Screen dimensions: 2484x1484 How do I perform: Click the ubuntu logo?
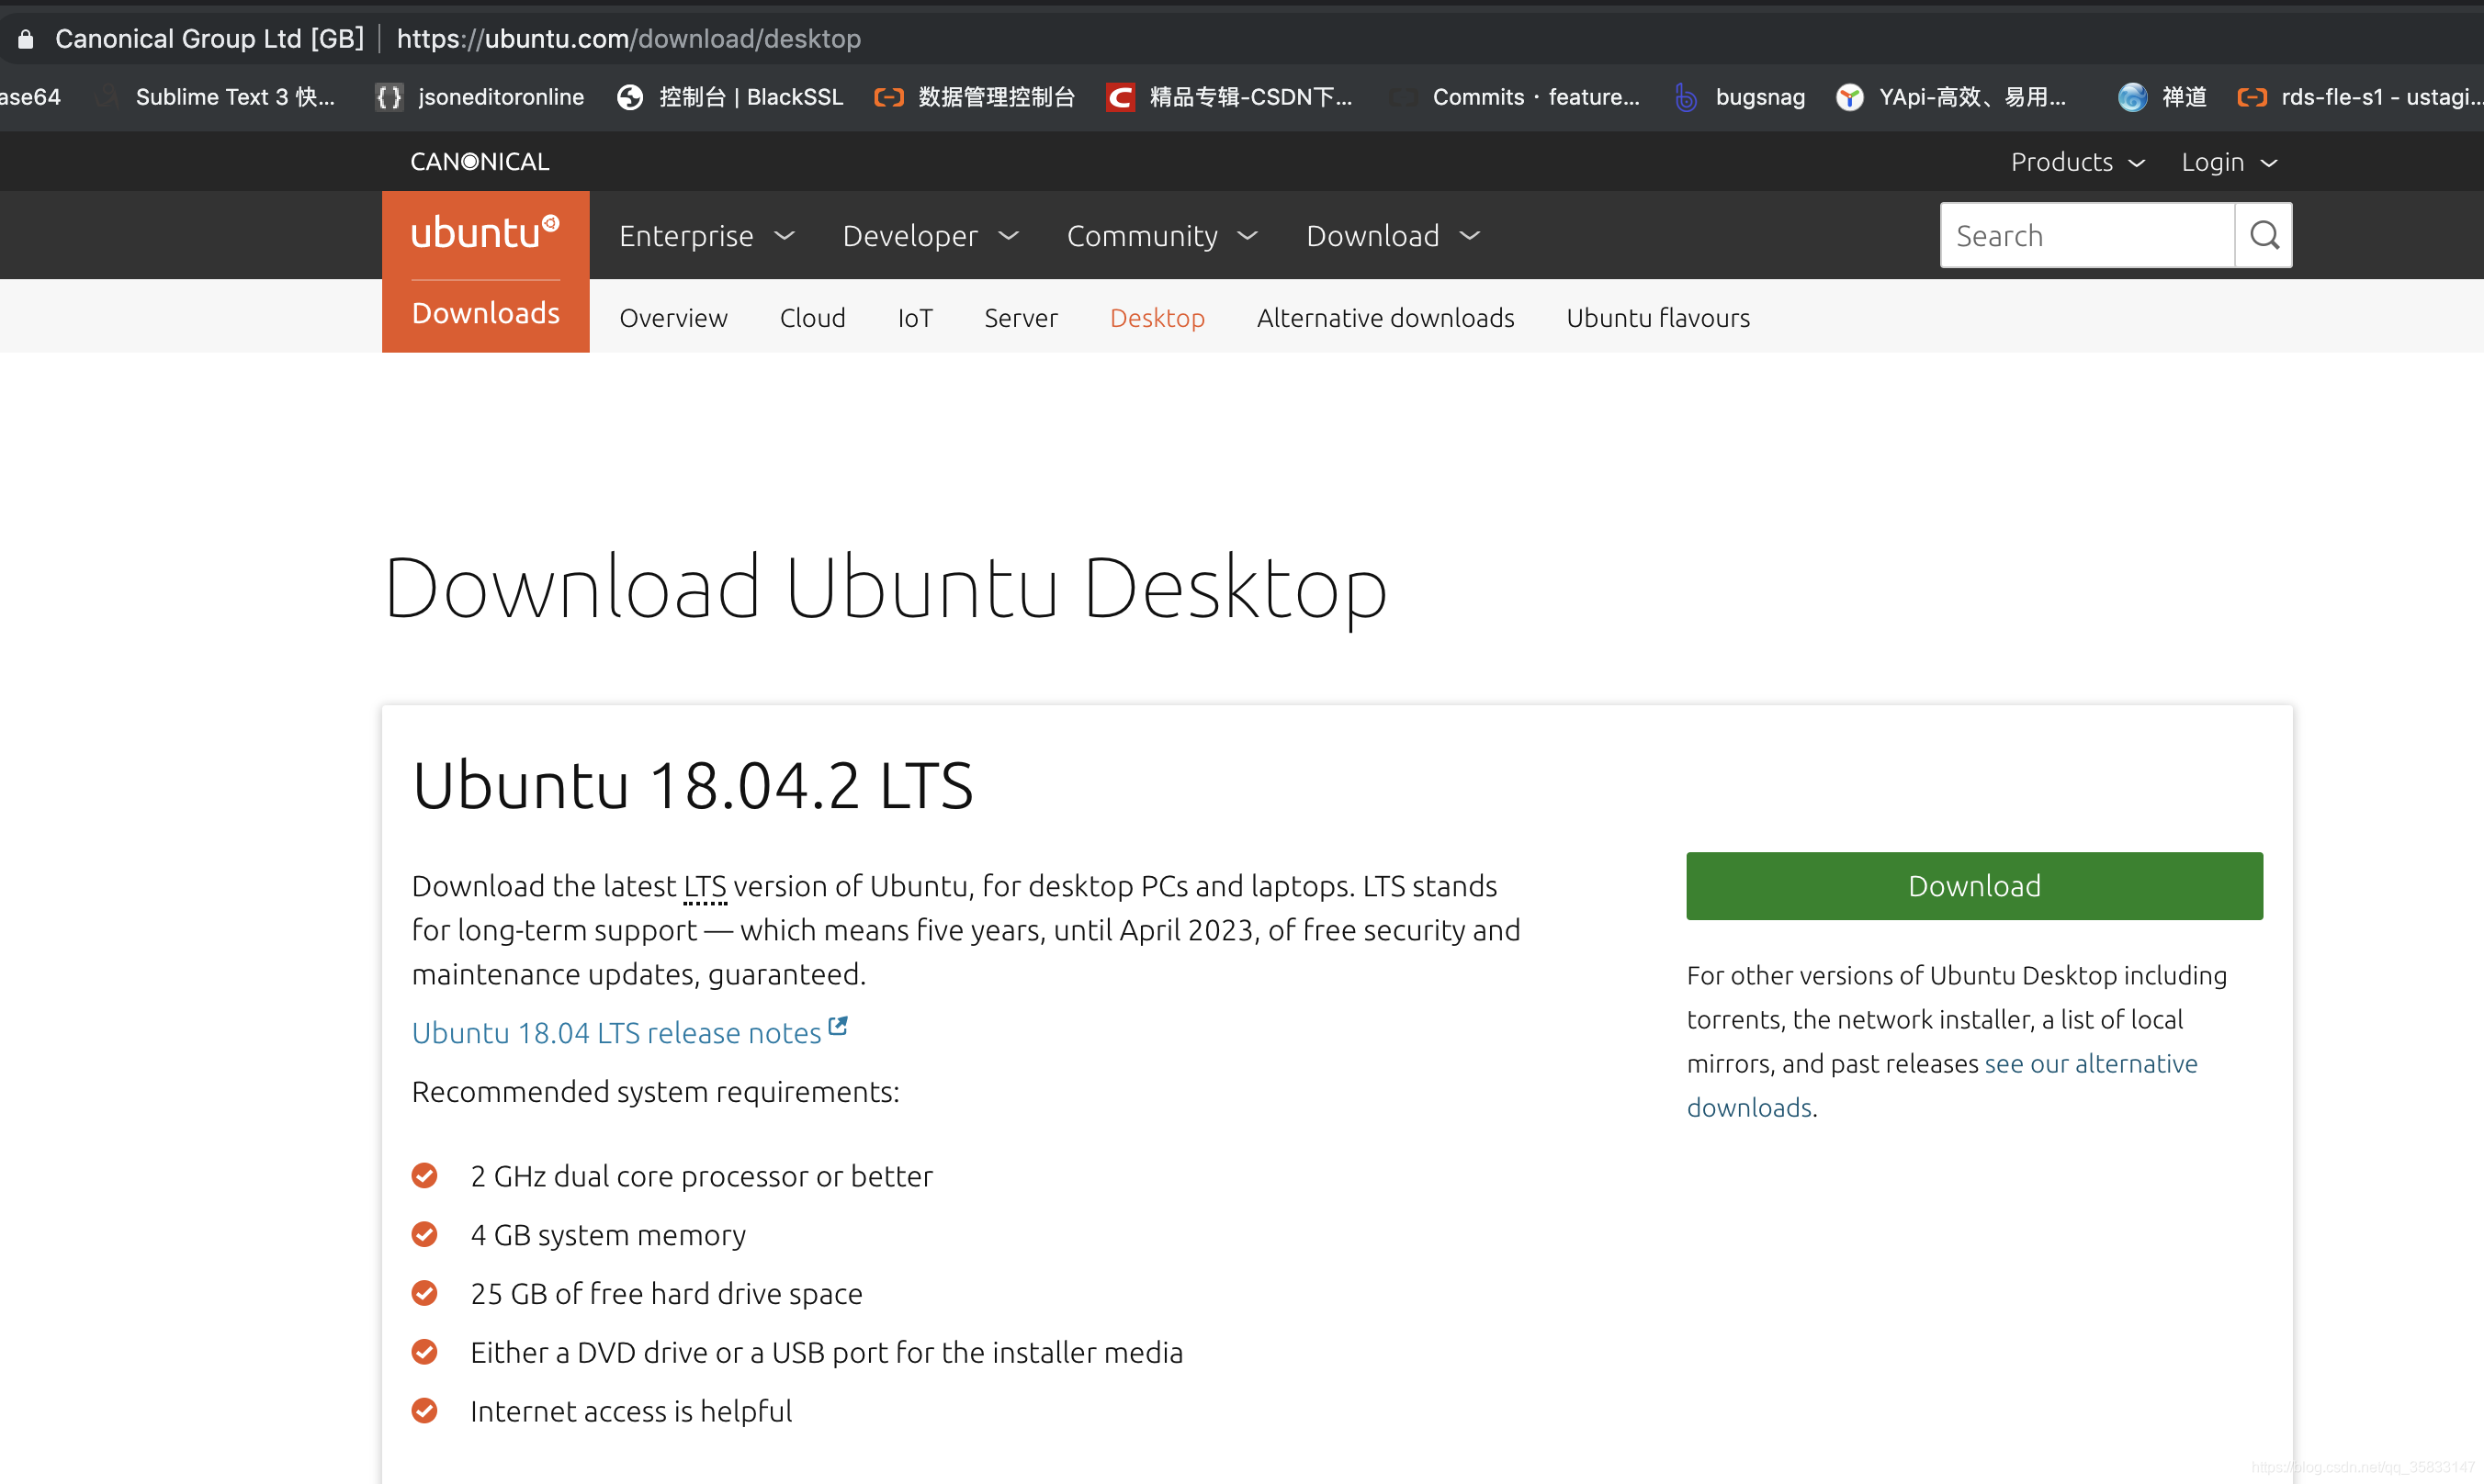485,233
